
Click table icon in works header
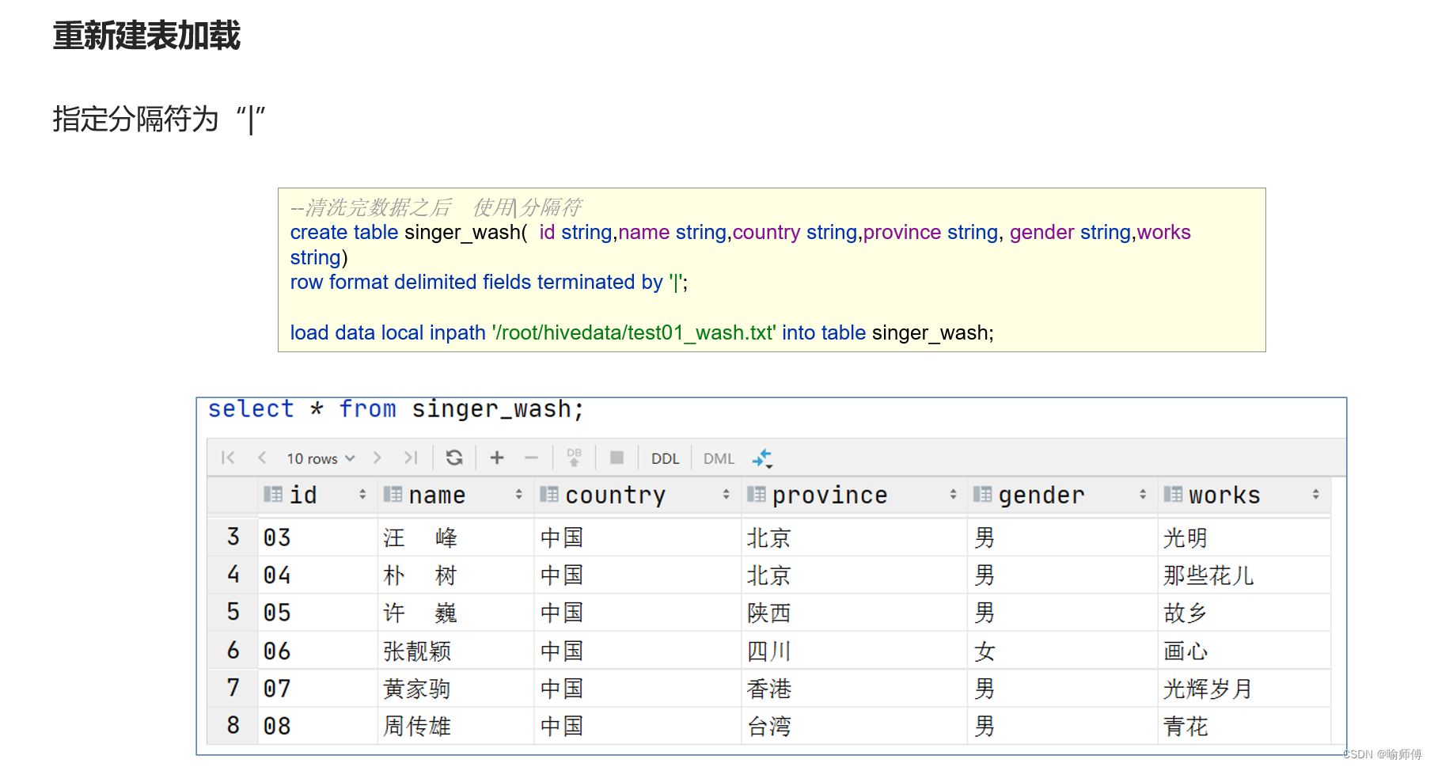pos(1173,494)
